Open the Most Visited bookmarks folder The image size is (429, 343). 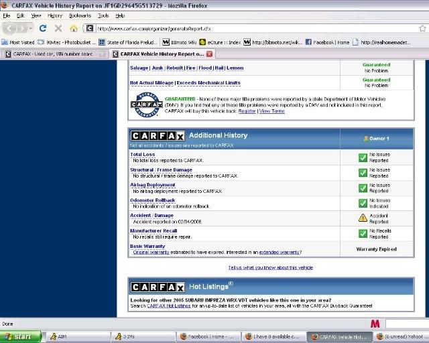coord(18,42)
